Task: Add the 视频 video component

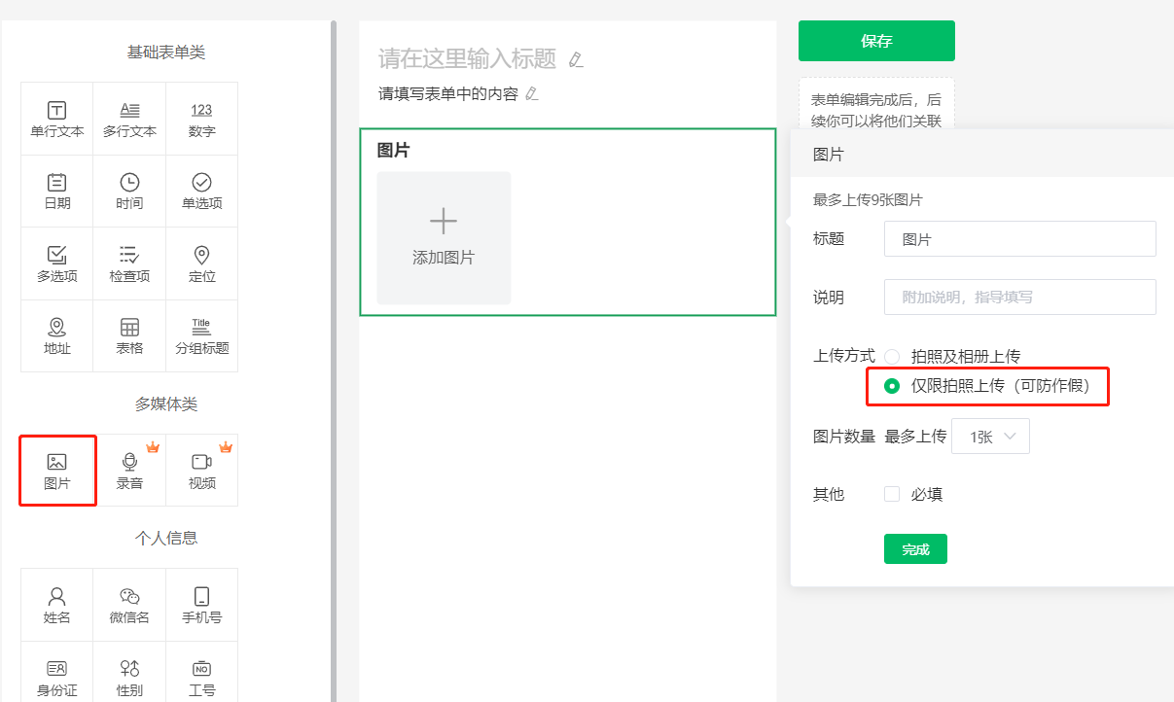Action: pyautogui.click(x=201, y=471)
